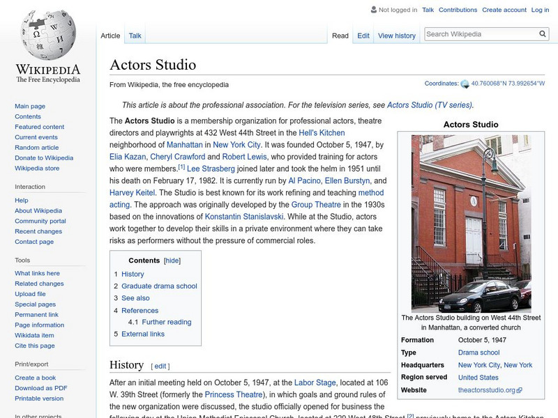Image resolution: width=558 pixels, height=418 pixels.
Task: Open Related changes link
Action: click(39, 284)
